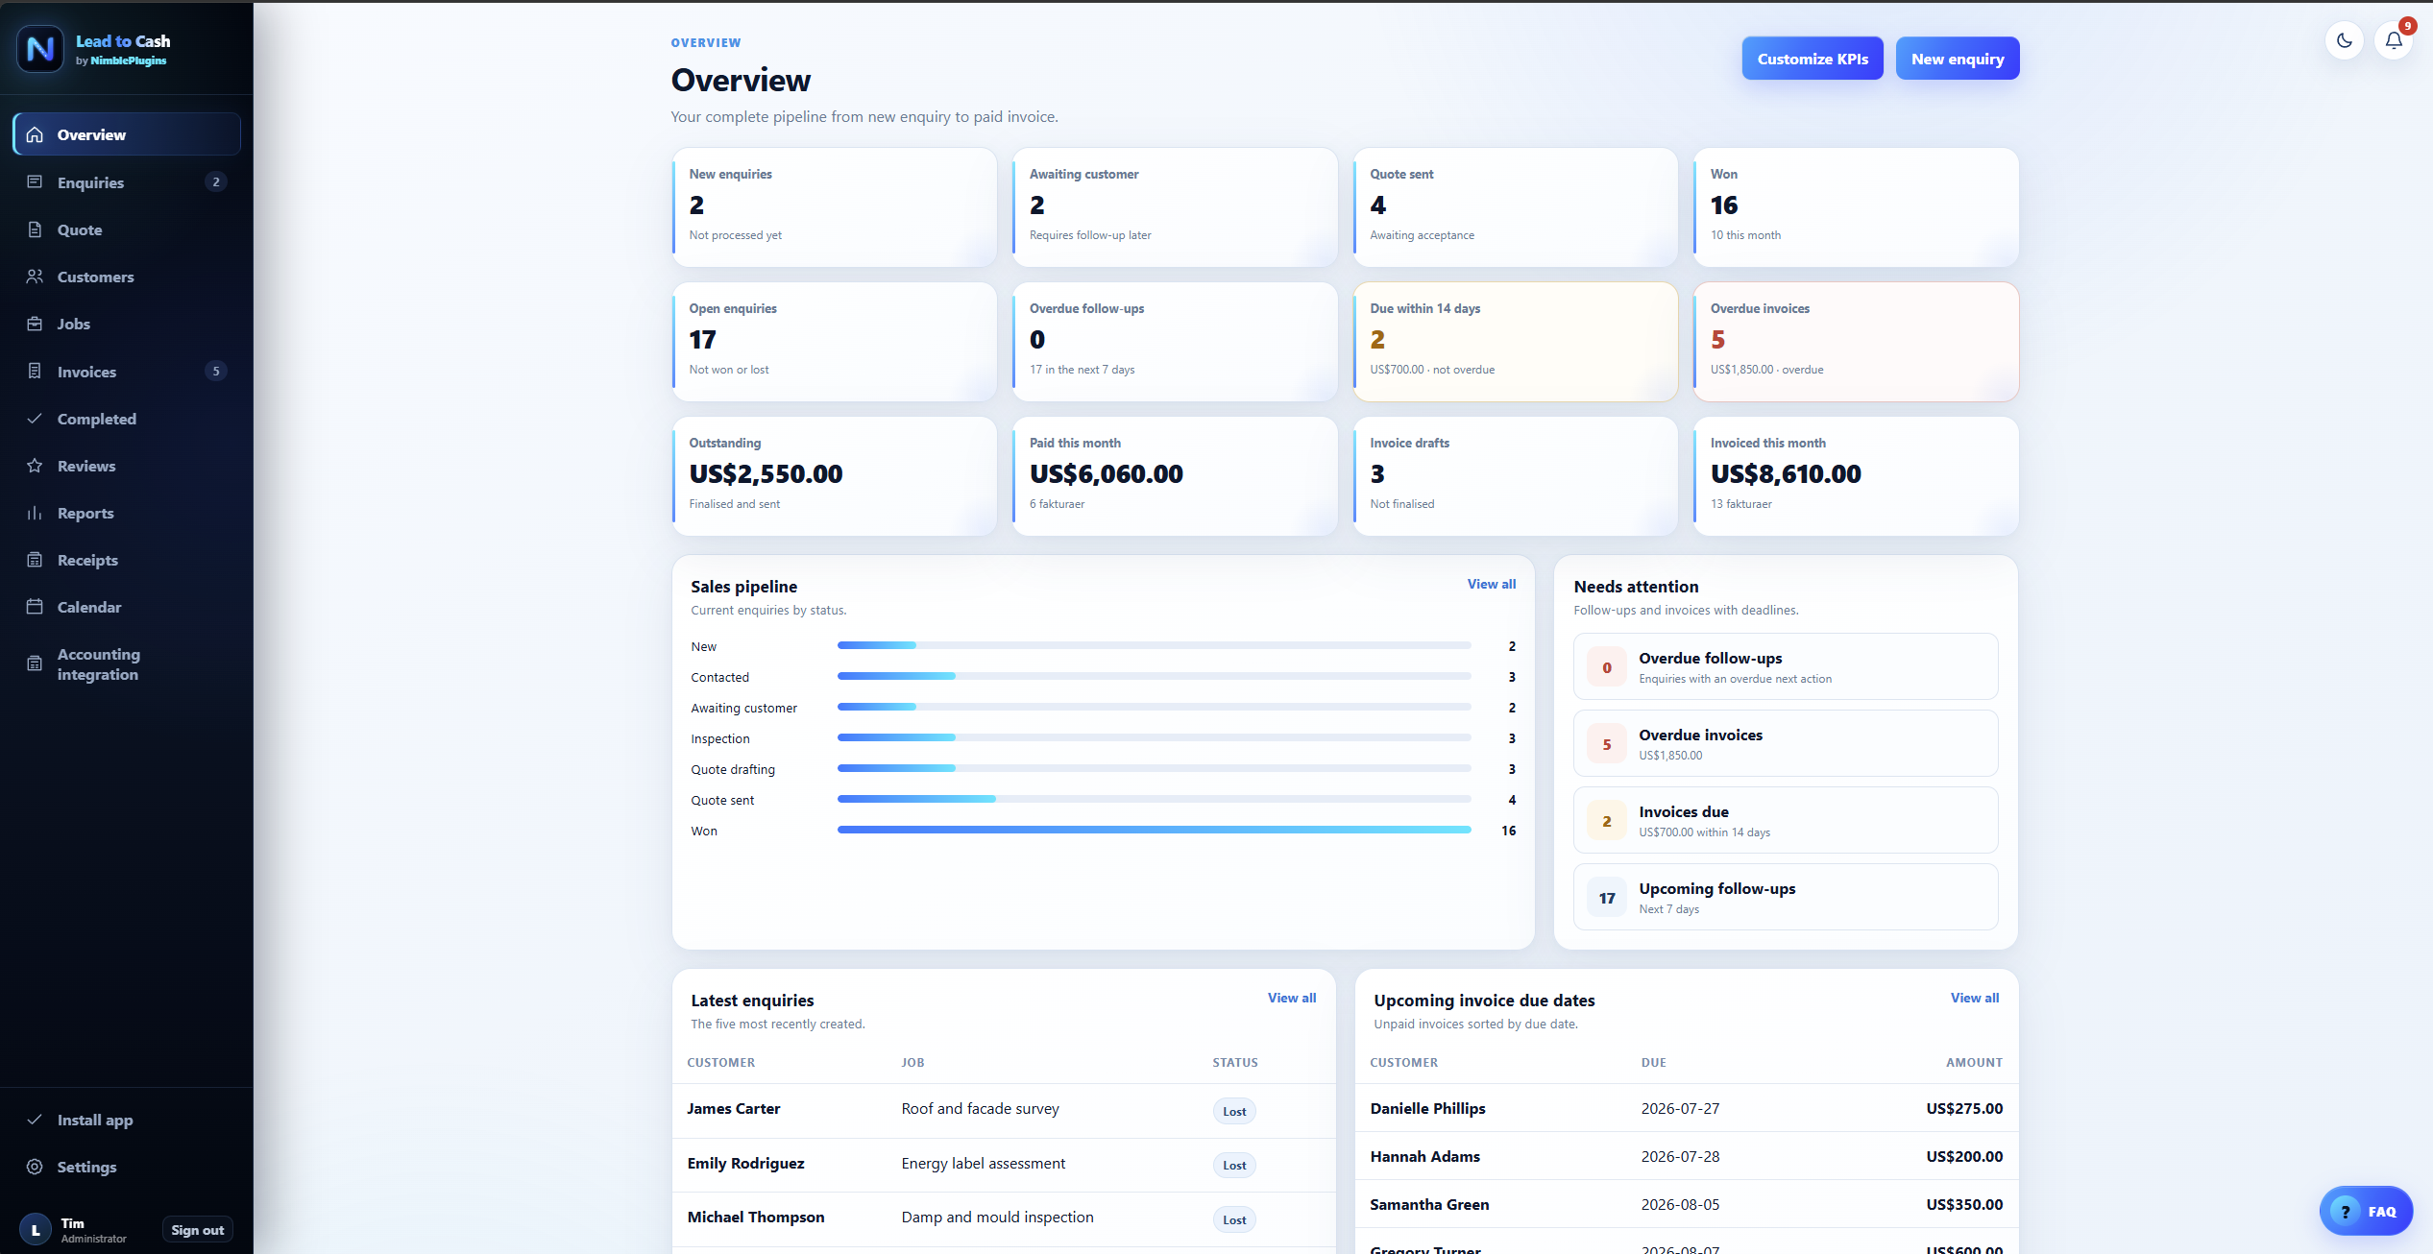
Task: Select the Danielle Phillips invoice row
Action: coord(1686,1108)
